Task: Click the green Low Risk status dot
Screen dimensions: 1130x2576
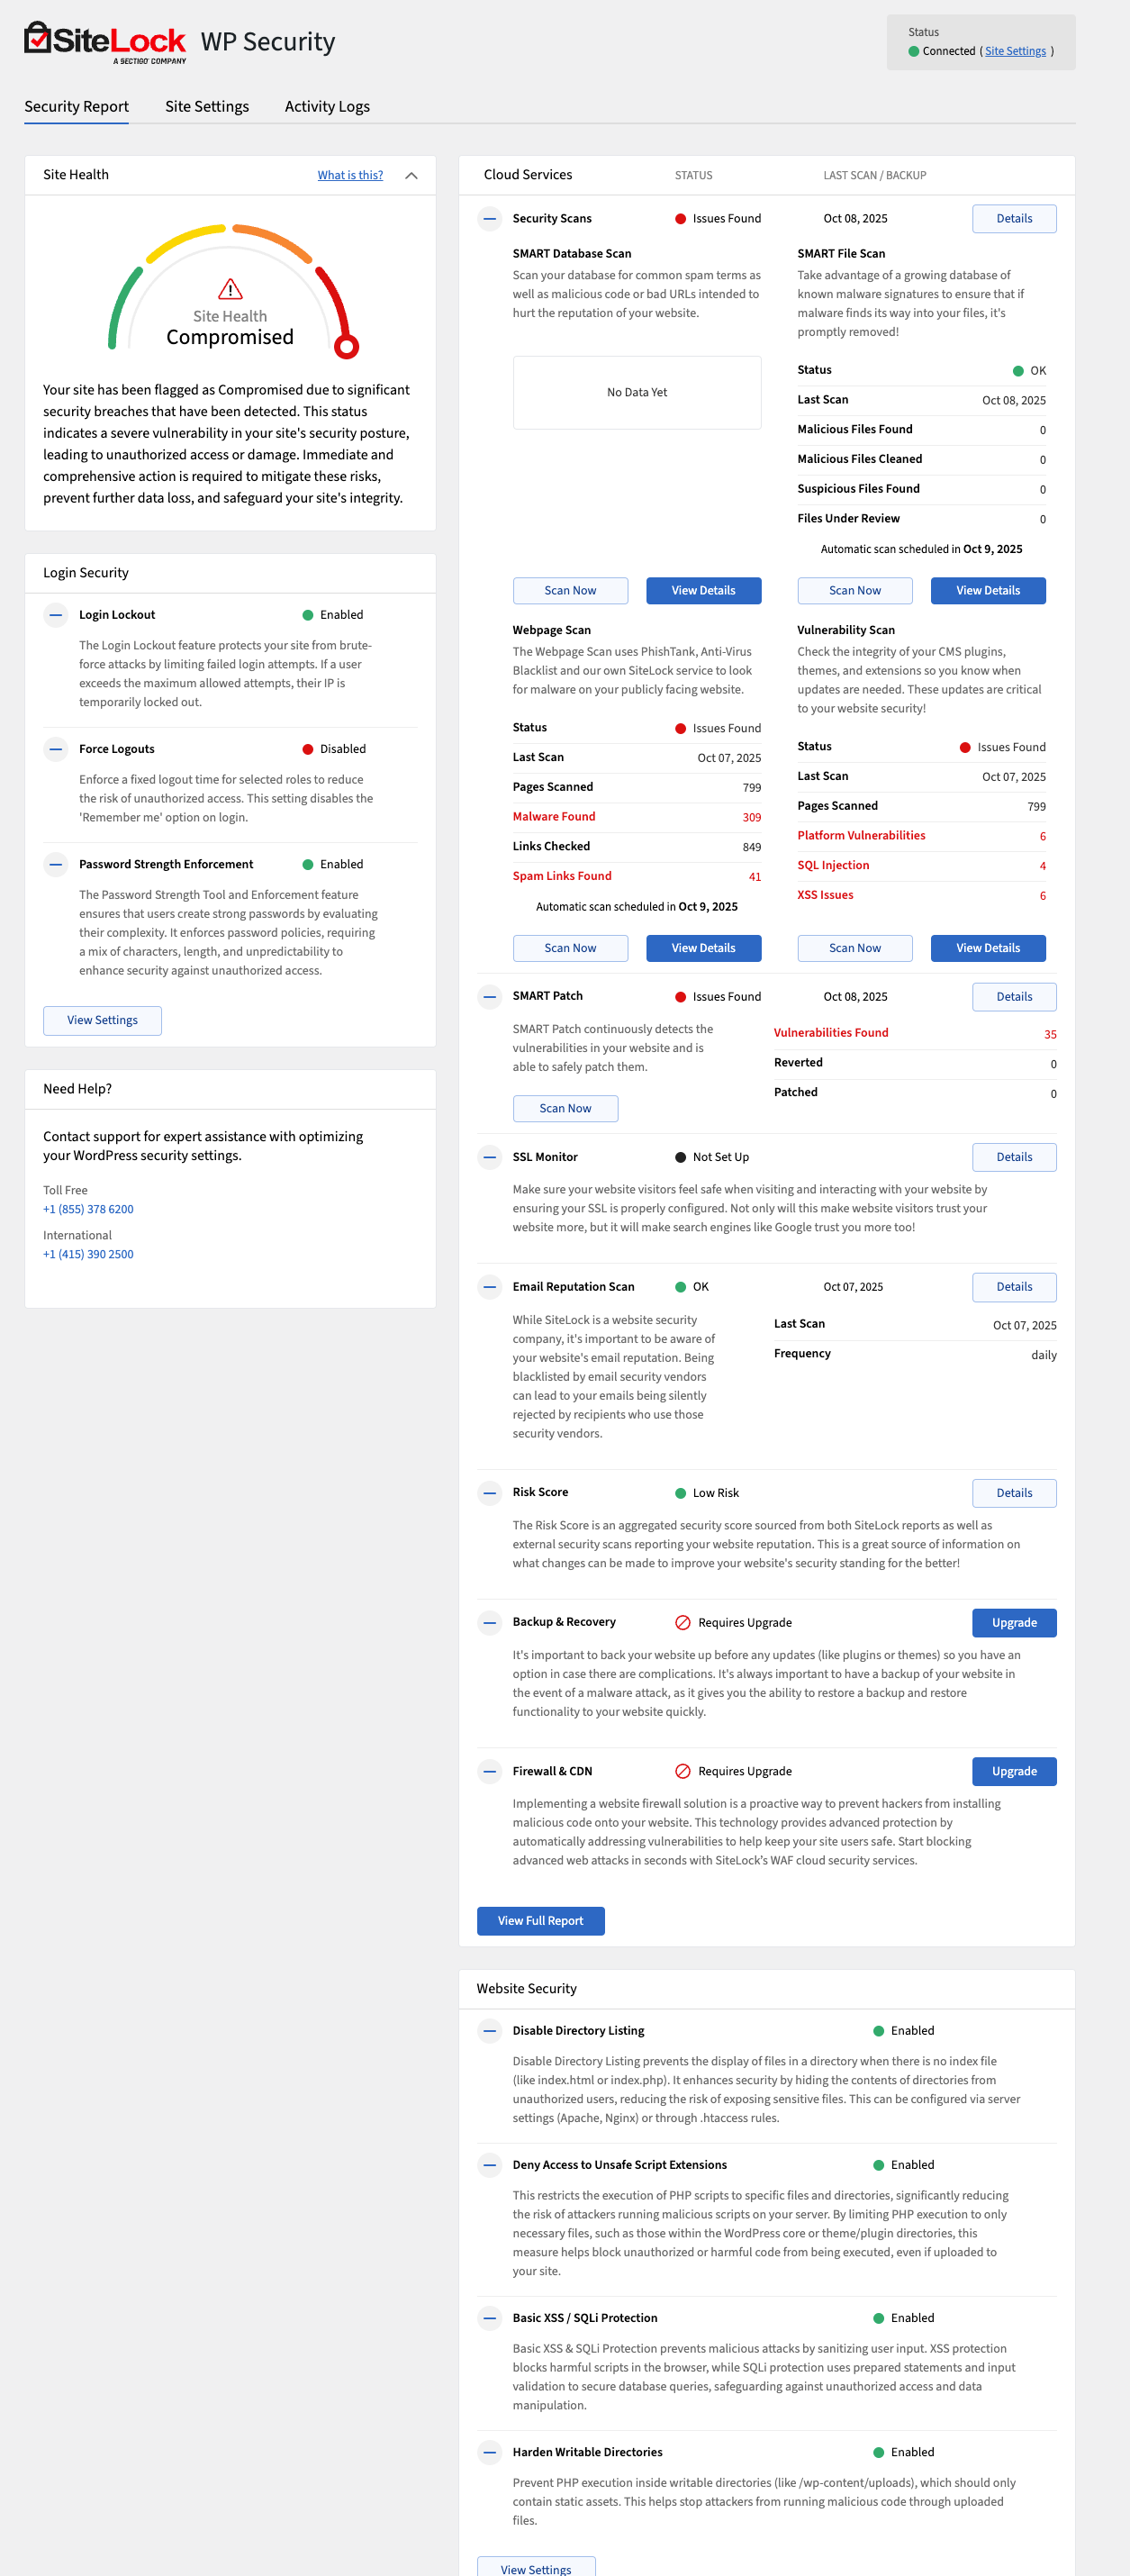Action: click(x=680, y=1493)
